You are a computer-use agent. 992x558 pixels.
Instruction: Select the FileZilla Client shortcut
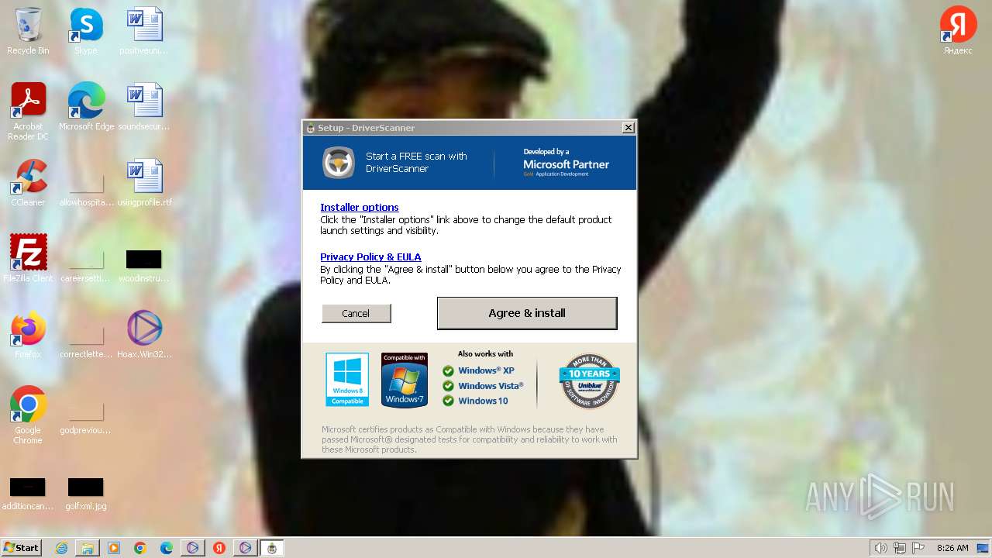pos(29,258)
